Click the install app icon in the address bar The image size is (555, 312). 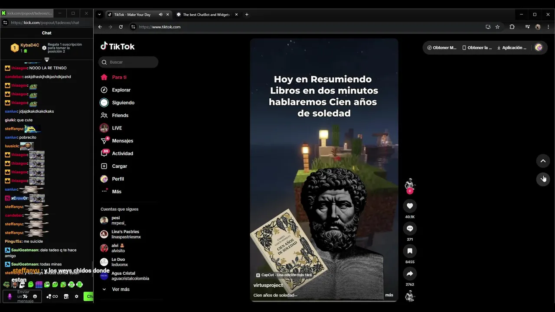tap(488, 27)
